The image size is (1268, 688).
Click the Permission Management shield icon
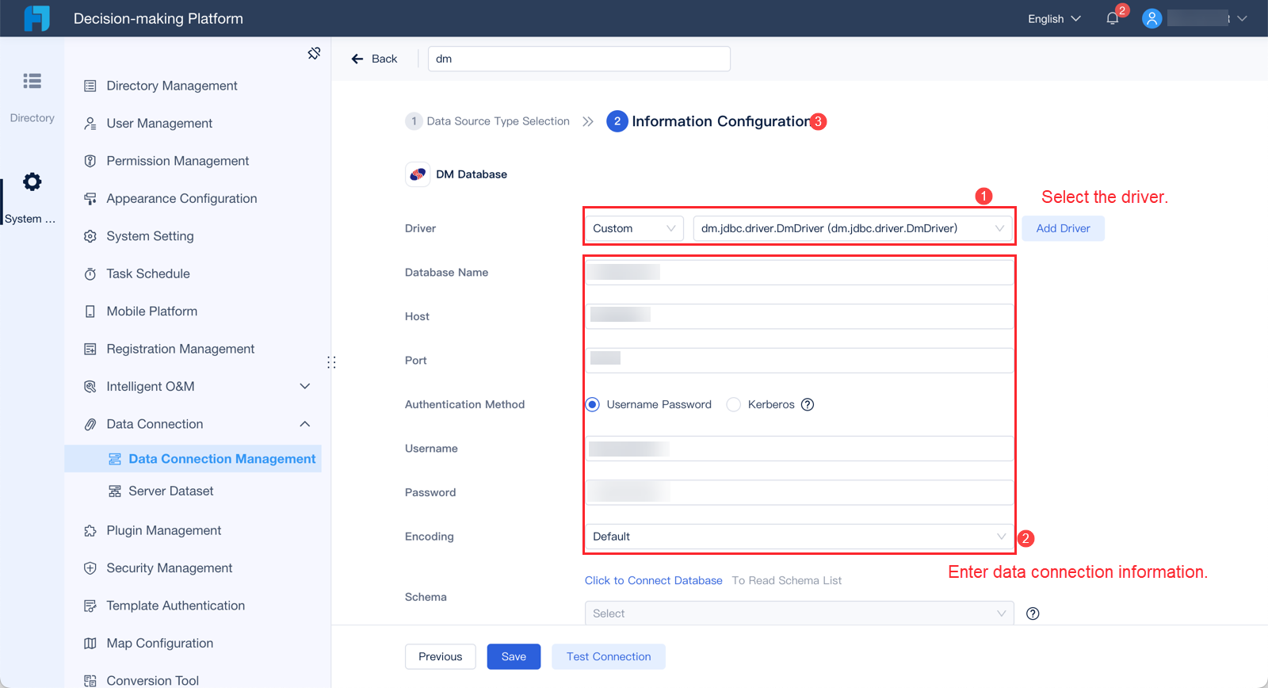90,161
